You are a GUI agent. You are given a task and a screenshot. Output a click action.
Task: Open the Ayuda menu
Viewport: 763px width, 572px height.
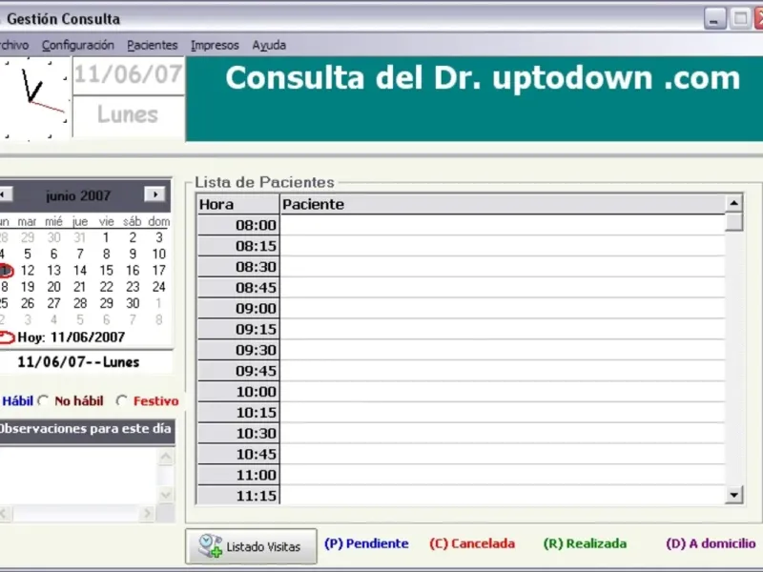269,45
